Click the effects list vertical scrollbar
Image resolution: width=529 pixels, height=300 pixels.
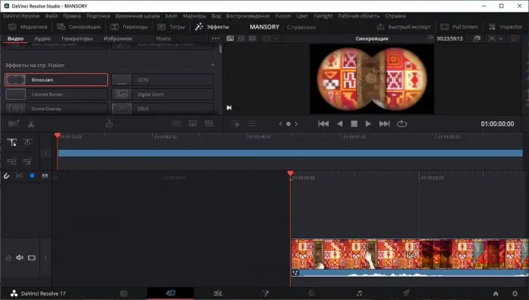[x=221, y=50]
